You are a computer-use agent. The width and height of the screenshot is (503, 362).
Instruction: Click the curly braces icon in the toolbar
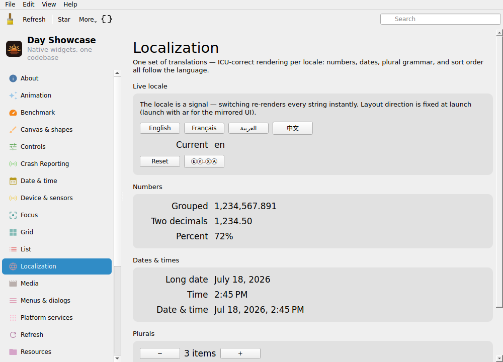[x=107, y=19]
